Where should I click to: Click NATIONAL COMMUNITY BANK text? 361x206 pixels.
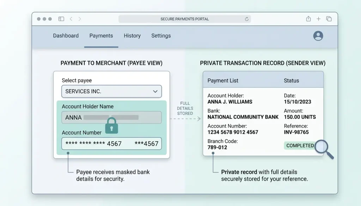(243, 117)
